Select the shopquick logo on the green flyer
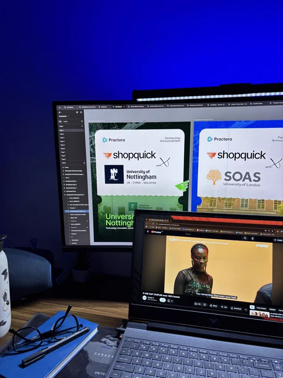 (130, 156)
